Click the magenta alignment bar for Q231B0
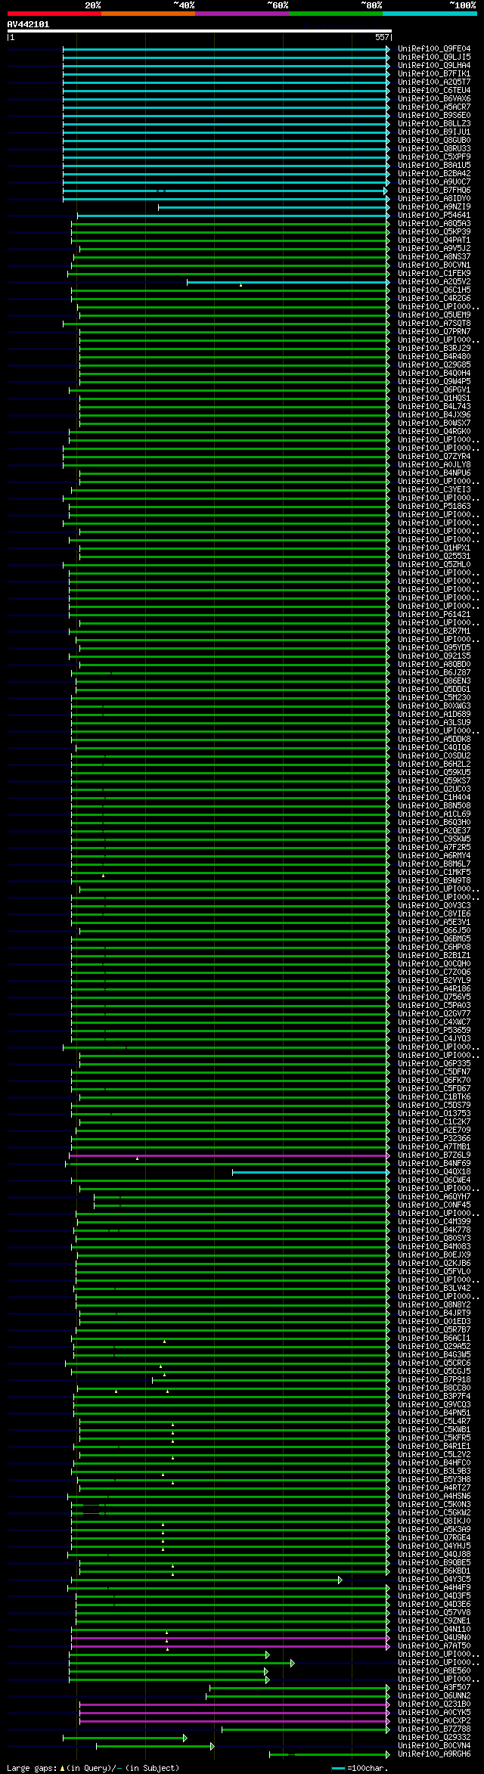Viewport: 484px width, 1774px height. tap(234, 1704)
